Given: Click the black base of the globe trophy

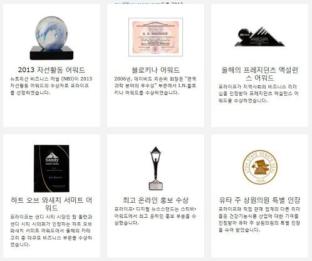Looking at the screenshot, I should (51, 53).
